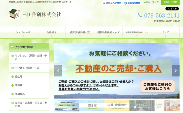The image size is (183, 113).
Task: Click the 営業時間/10:00〜18:00 text
Action: pos(167,21)
